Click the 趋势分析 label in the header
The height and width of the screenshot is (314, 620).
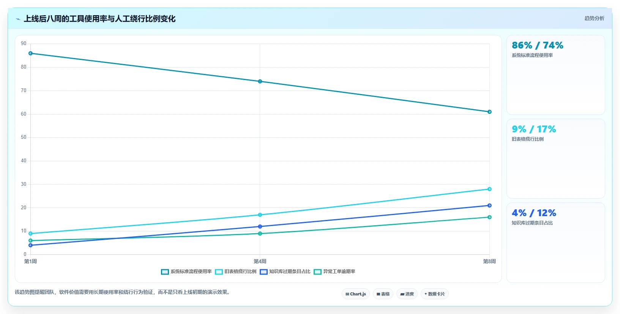pos(594,18)
